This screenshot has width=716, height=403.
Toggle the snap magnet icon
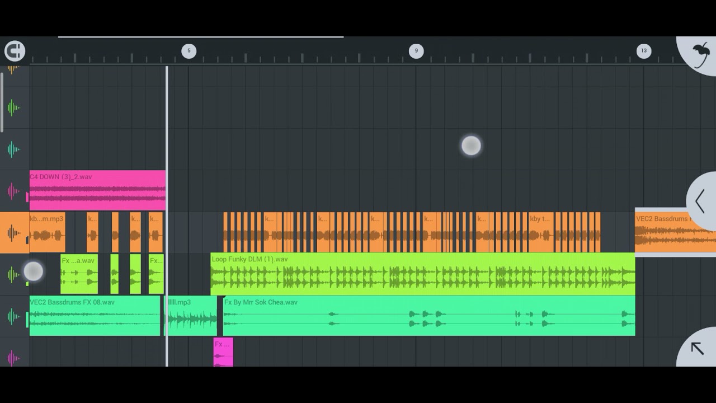[15, 51]
